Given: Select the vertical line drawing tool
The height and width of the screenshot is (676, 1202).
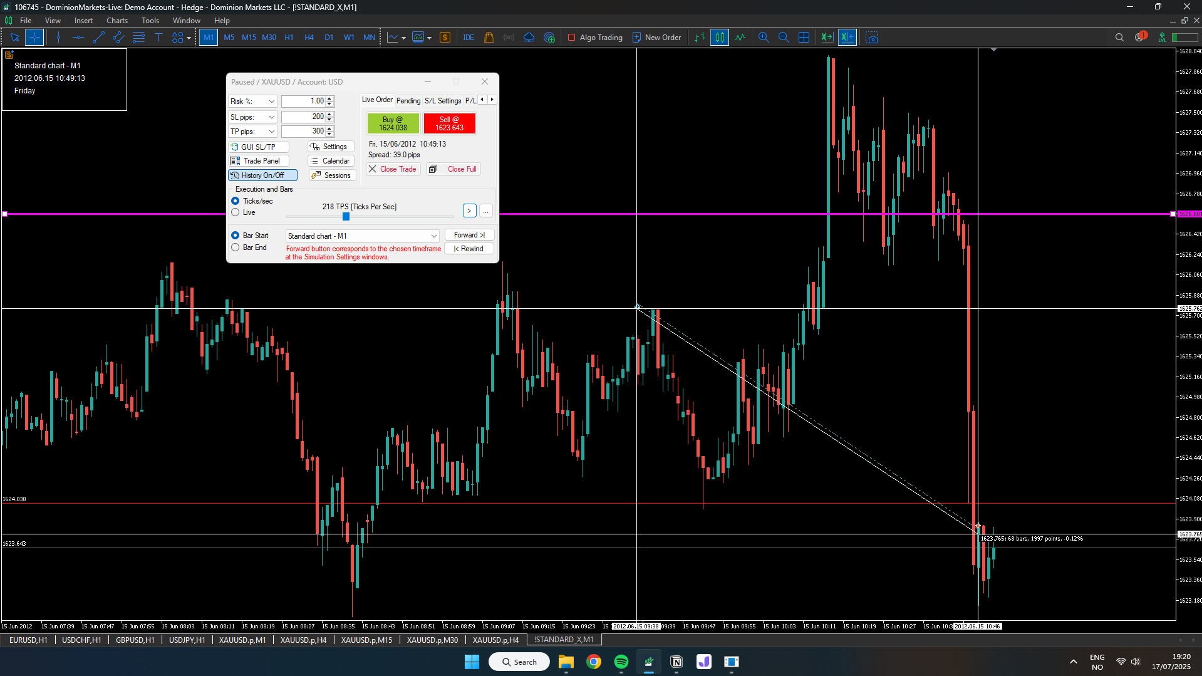Looking at the screenshot, I should pos(58,38).
